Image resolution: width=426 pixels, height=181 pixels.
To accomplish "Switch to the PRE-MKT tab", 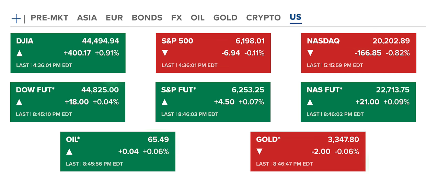I will coord(49,18).
